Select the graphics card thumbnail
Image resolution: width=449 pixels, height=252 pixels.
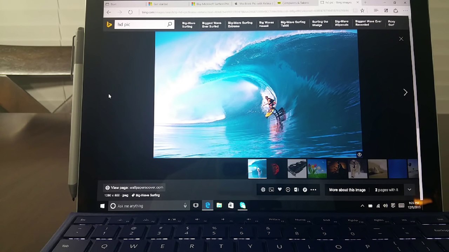297,169
